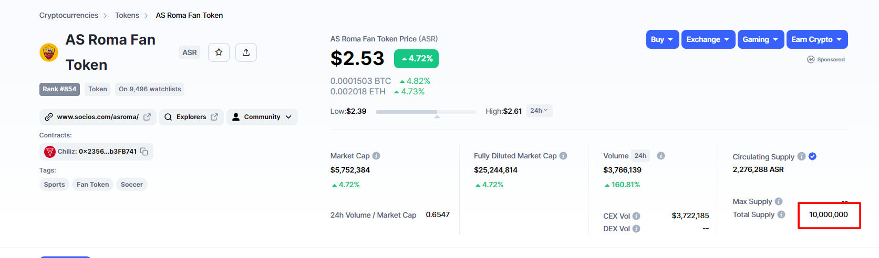Click the Community person icon
879x258 pixels.
click(x=236, y=117)
